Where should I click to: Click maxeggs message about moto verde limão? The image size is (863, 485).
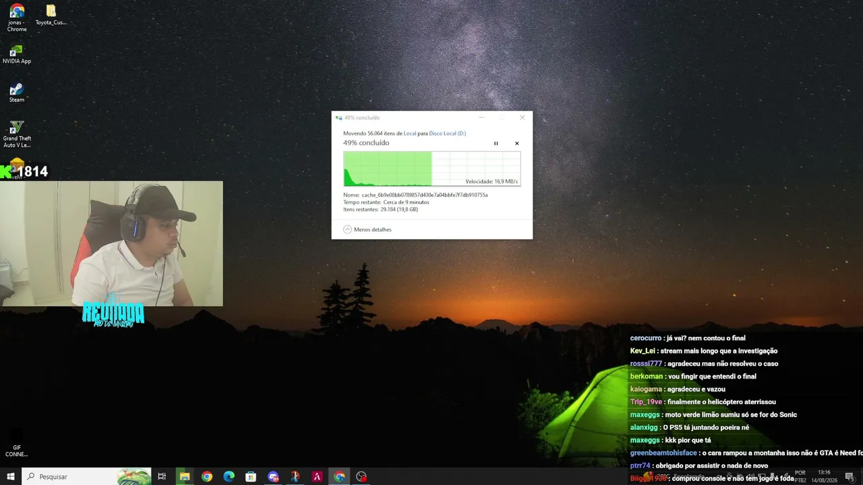pyautogui.click(x=713, y=415)
